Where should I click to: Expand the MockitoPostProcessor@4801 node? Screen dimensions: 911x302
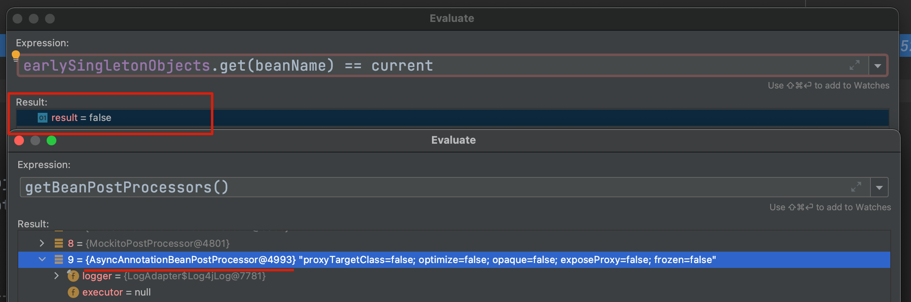pyautogui.click(x=42, y=243)
